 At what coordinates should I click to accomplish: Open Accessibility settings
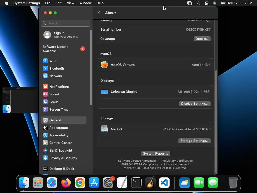[x=63, y=135]
